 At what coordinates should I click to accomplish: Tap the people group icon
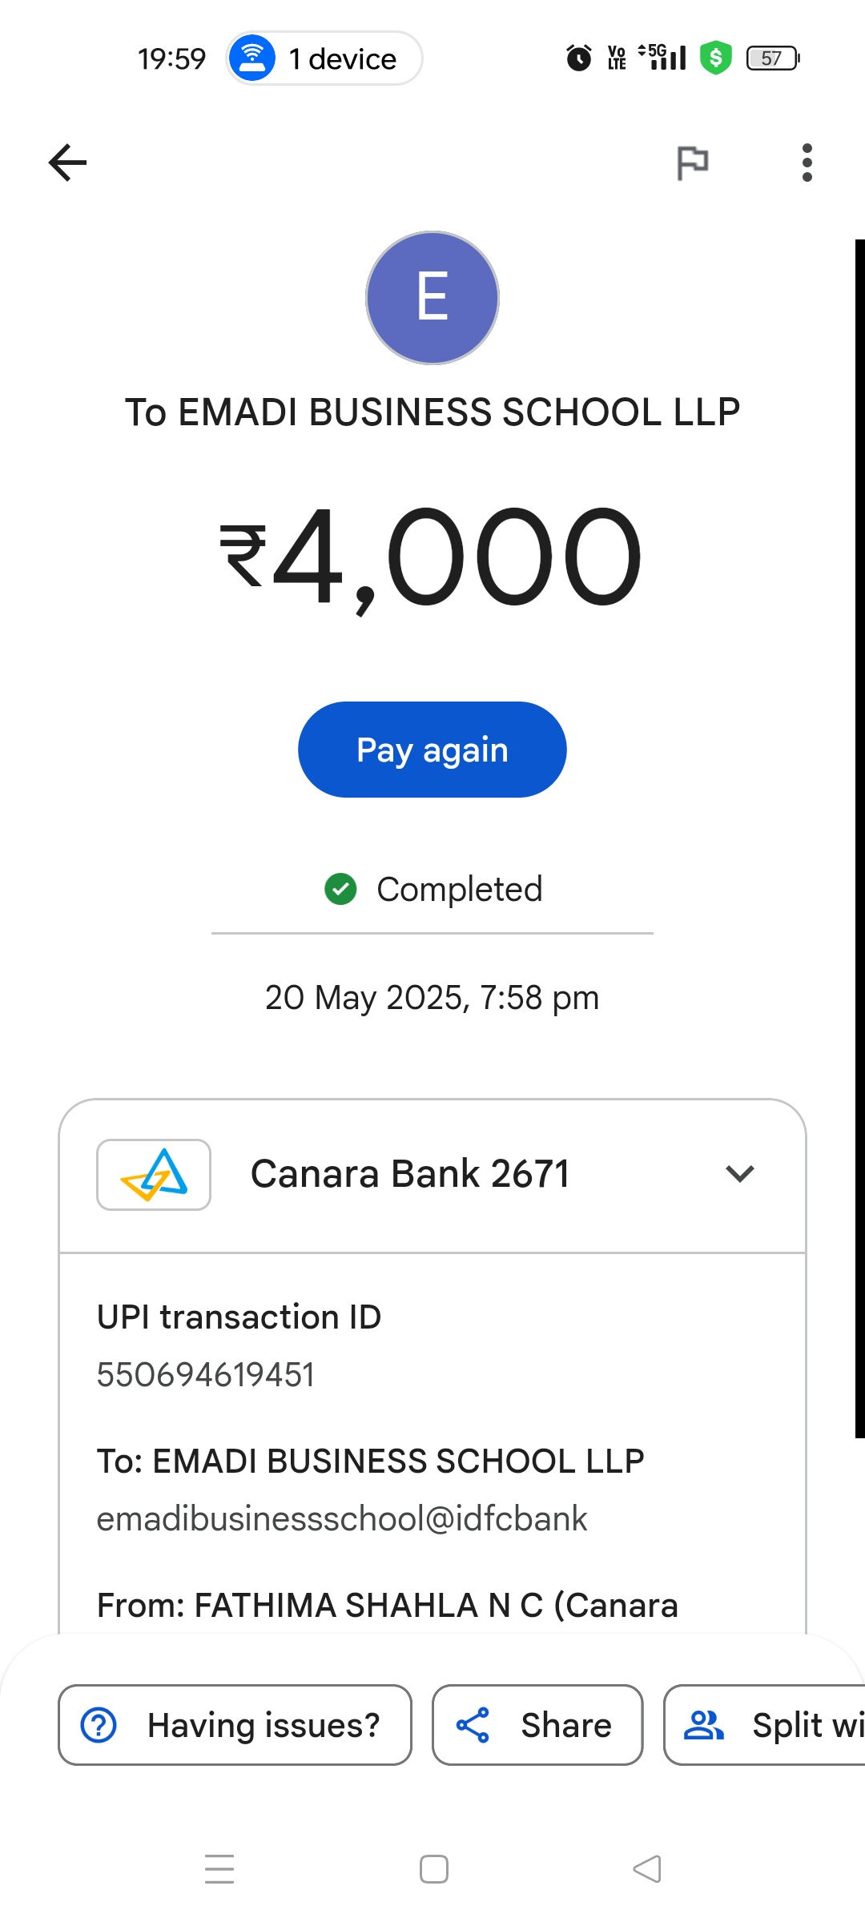tap(703, 1725)
